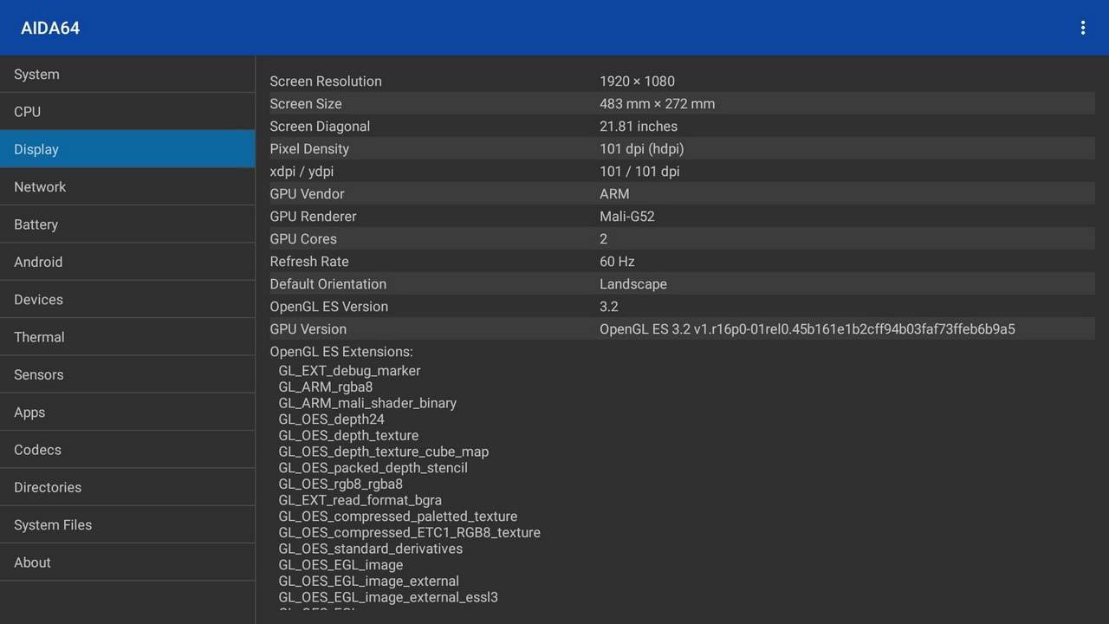This screenshot has width=1109, height=624.
Task: Select the GPU Version label
Action: point(308,329)
